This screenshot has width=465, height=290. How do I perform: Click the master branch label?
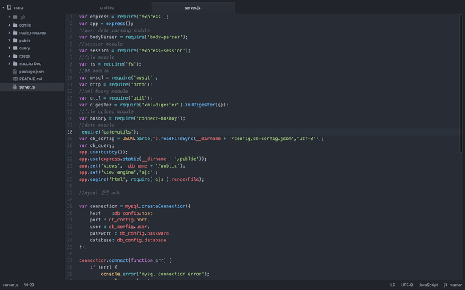[x=455, y=285]
